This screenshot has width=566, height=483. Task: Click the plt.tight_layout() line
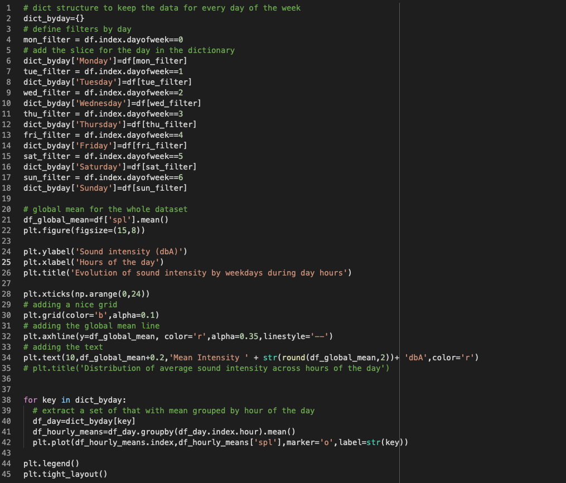coord(65,474)
